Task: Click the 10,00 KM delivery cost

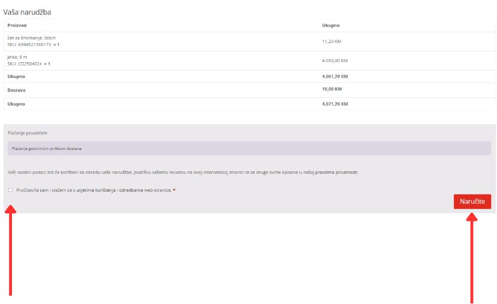Action: tap(331, 90)
